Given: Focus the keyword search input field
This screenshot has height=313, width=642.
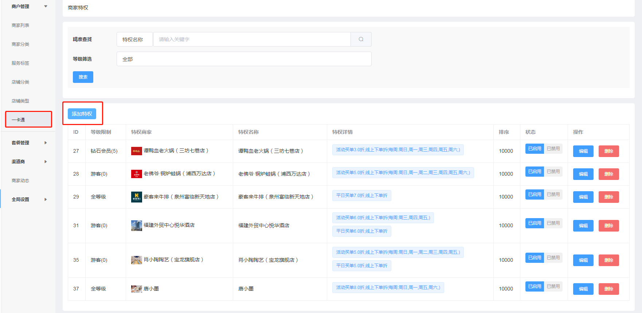Looking at the screenshot, I should pyautogui.click(x=252, y=39).
